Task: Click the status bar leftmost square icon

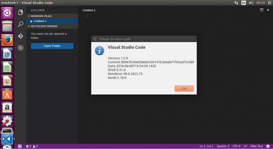Action: [x=20, y=146]
